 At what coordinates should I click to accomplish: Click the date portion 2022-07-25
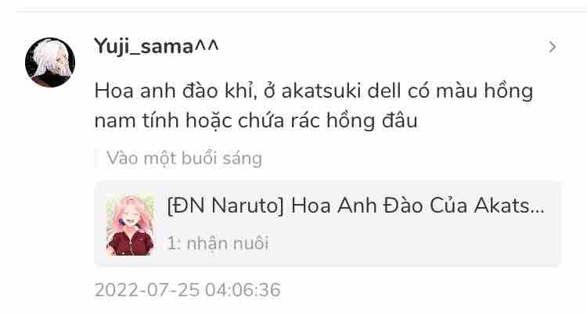pos(147,290)
